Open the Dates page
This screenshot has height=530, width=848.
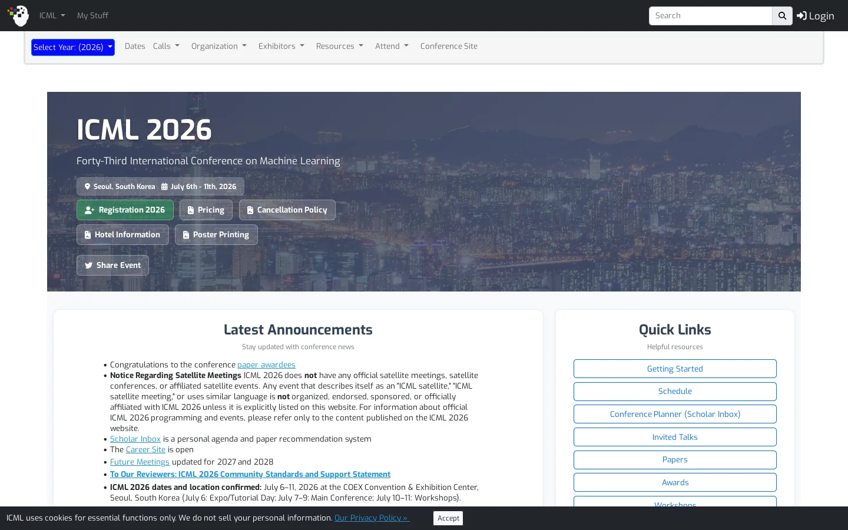pyautogui.click(x=135, y=46)
